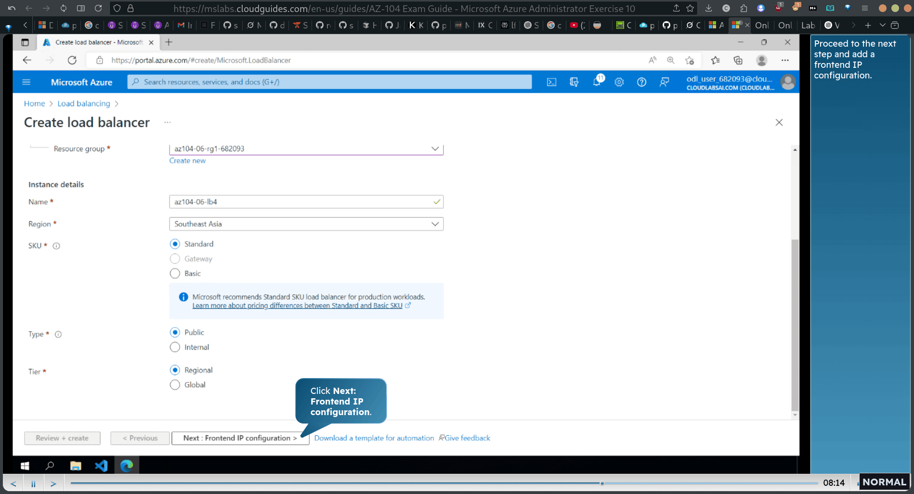Open the Windows Start menu

25,466
